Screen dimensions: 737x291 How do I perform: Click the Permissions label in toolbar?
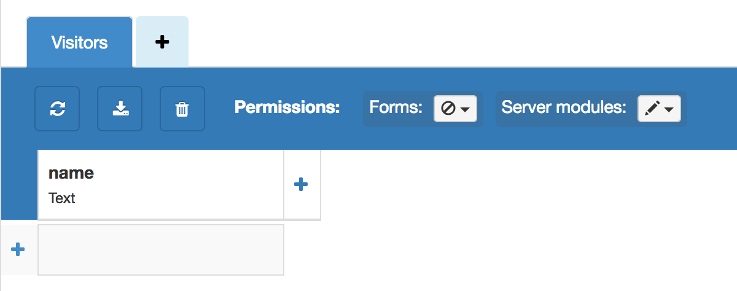coord(287,107)
